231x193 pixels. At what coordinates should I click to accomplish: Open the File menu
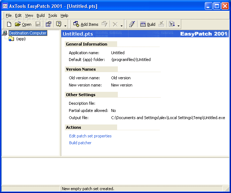9,15
